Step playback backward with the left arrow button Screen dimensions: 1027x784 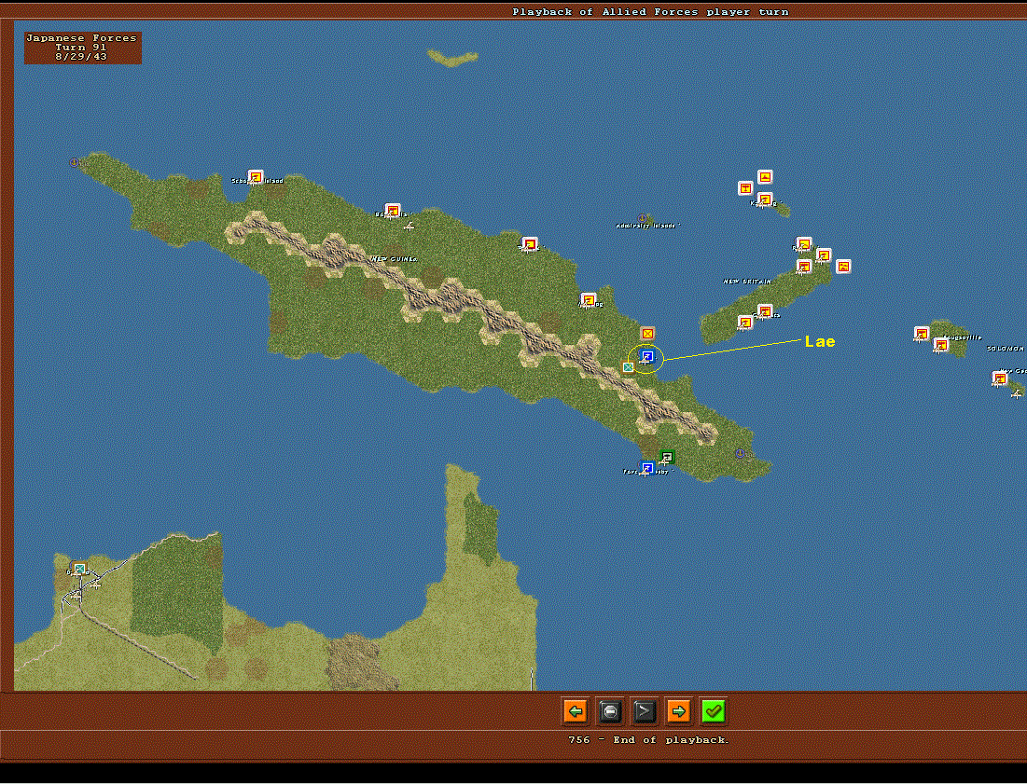(576, 711)
